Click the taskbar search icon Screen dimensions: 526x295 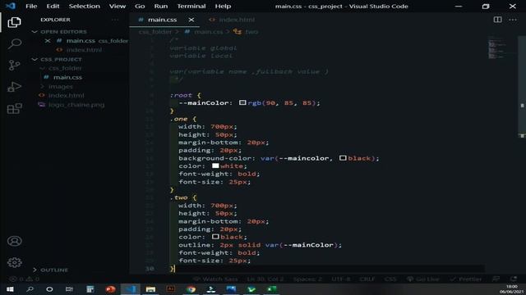30,289
